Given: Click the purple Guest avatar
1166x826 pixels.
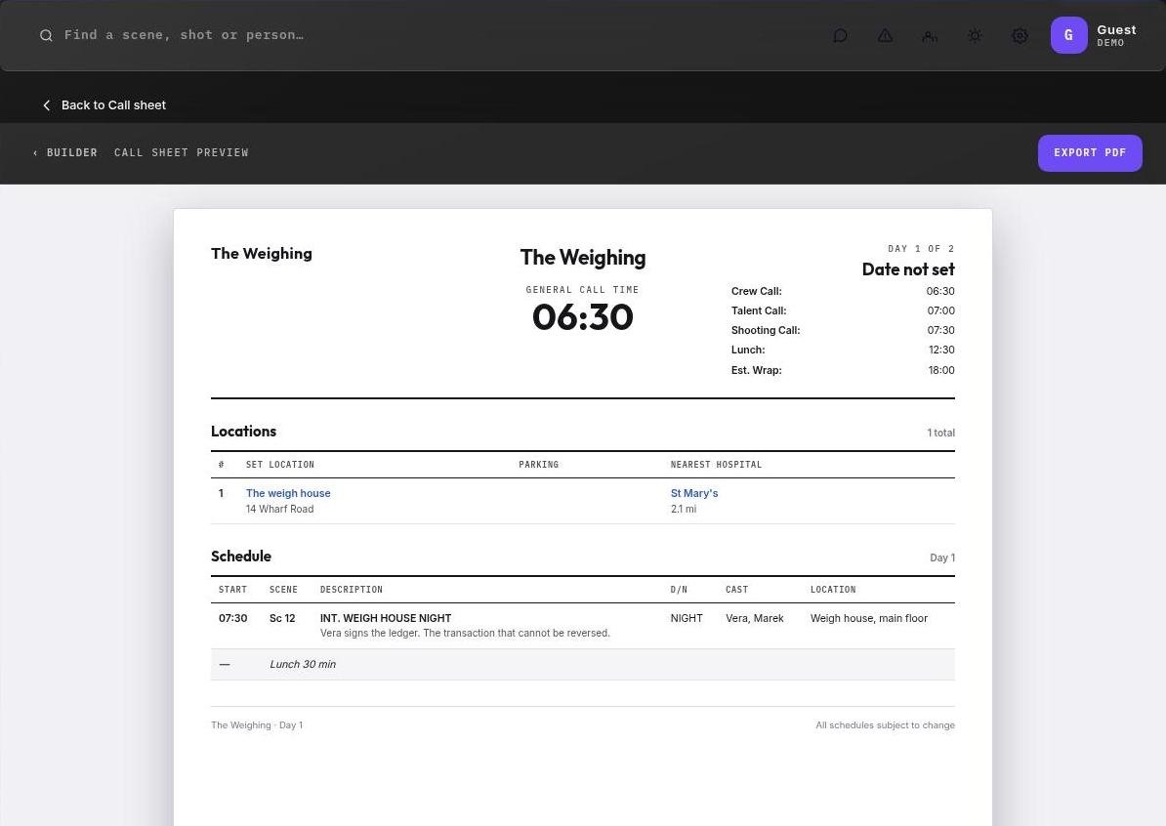Looking at the screenshot, I should [x=1068, y=35].
